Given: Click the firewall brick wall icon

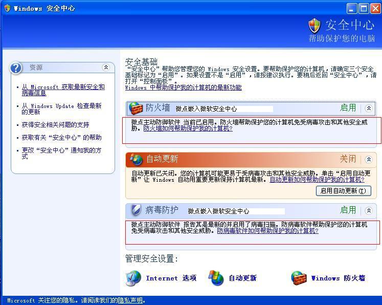Looking at the screenshot, I should [x=136, y=108].
